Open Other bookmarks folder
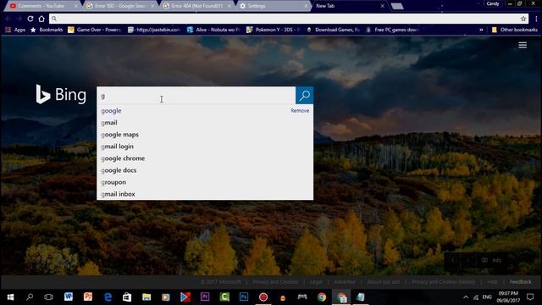Viewport: 542px width, 305px height. point(515,30)
